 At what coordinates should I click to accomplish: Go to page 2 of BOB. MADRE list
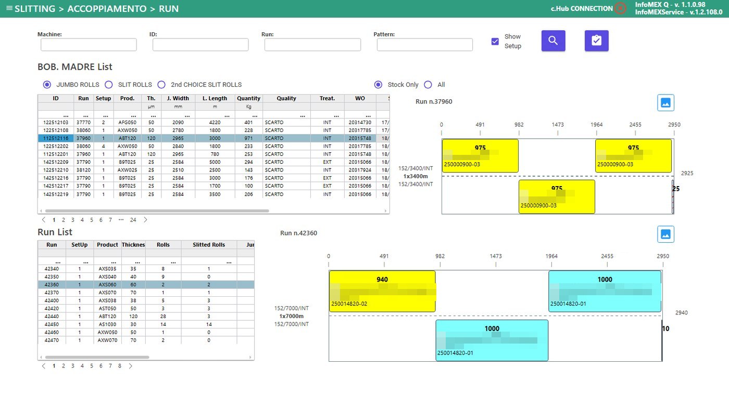[x=64, y=220]
